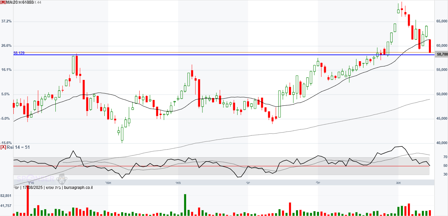Click the 'Rsi 14 = 51' indicator label
448x216 pixels.
click(19, 147)
